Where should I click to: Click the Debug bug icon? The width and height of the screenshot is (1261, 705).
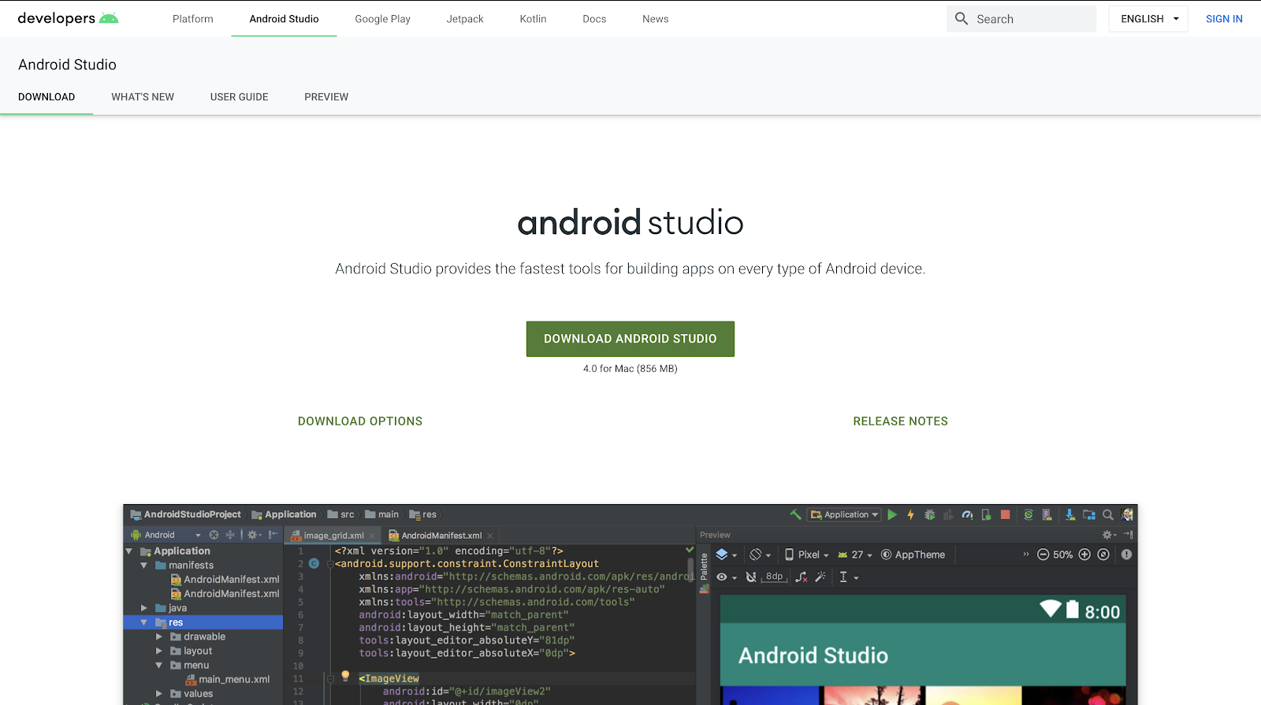[930, 514]
